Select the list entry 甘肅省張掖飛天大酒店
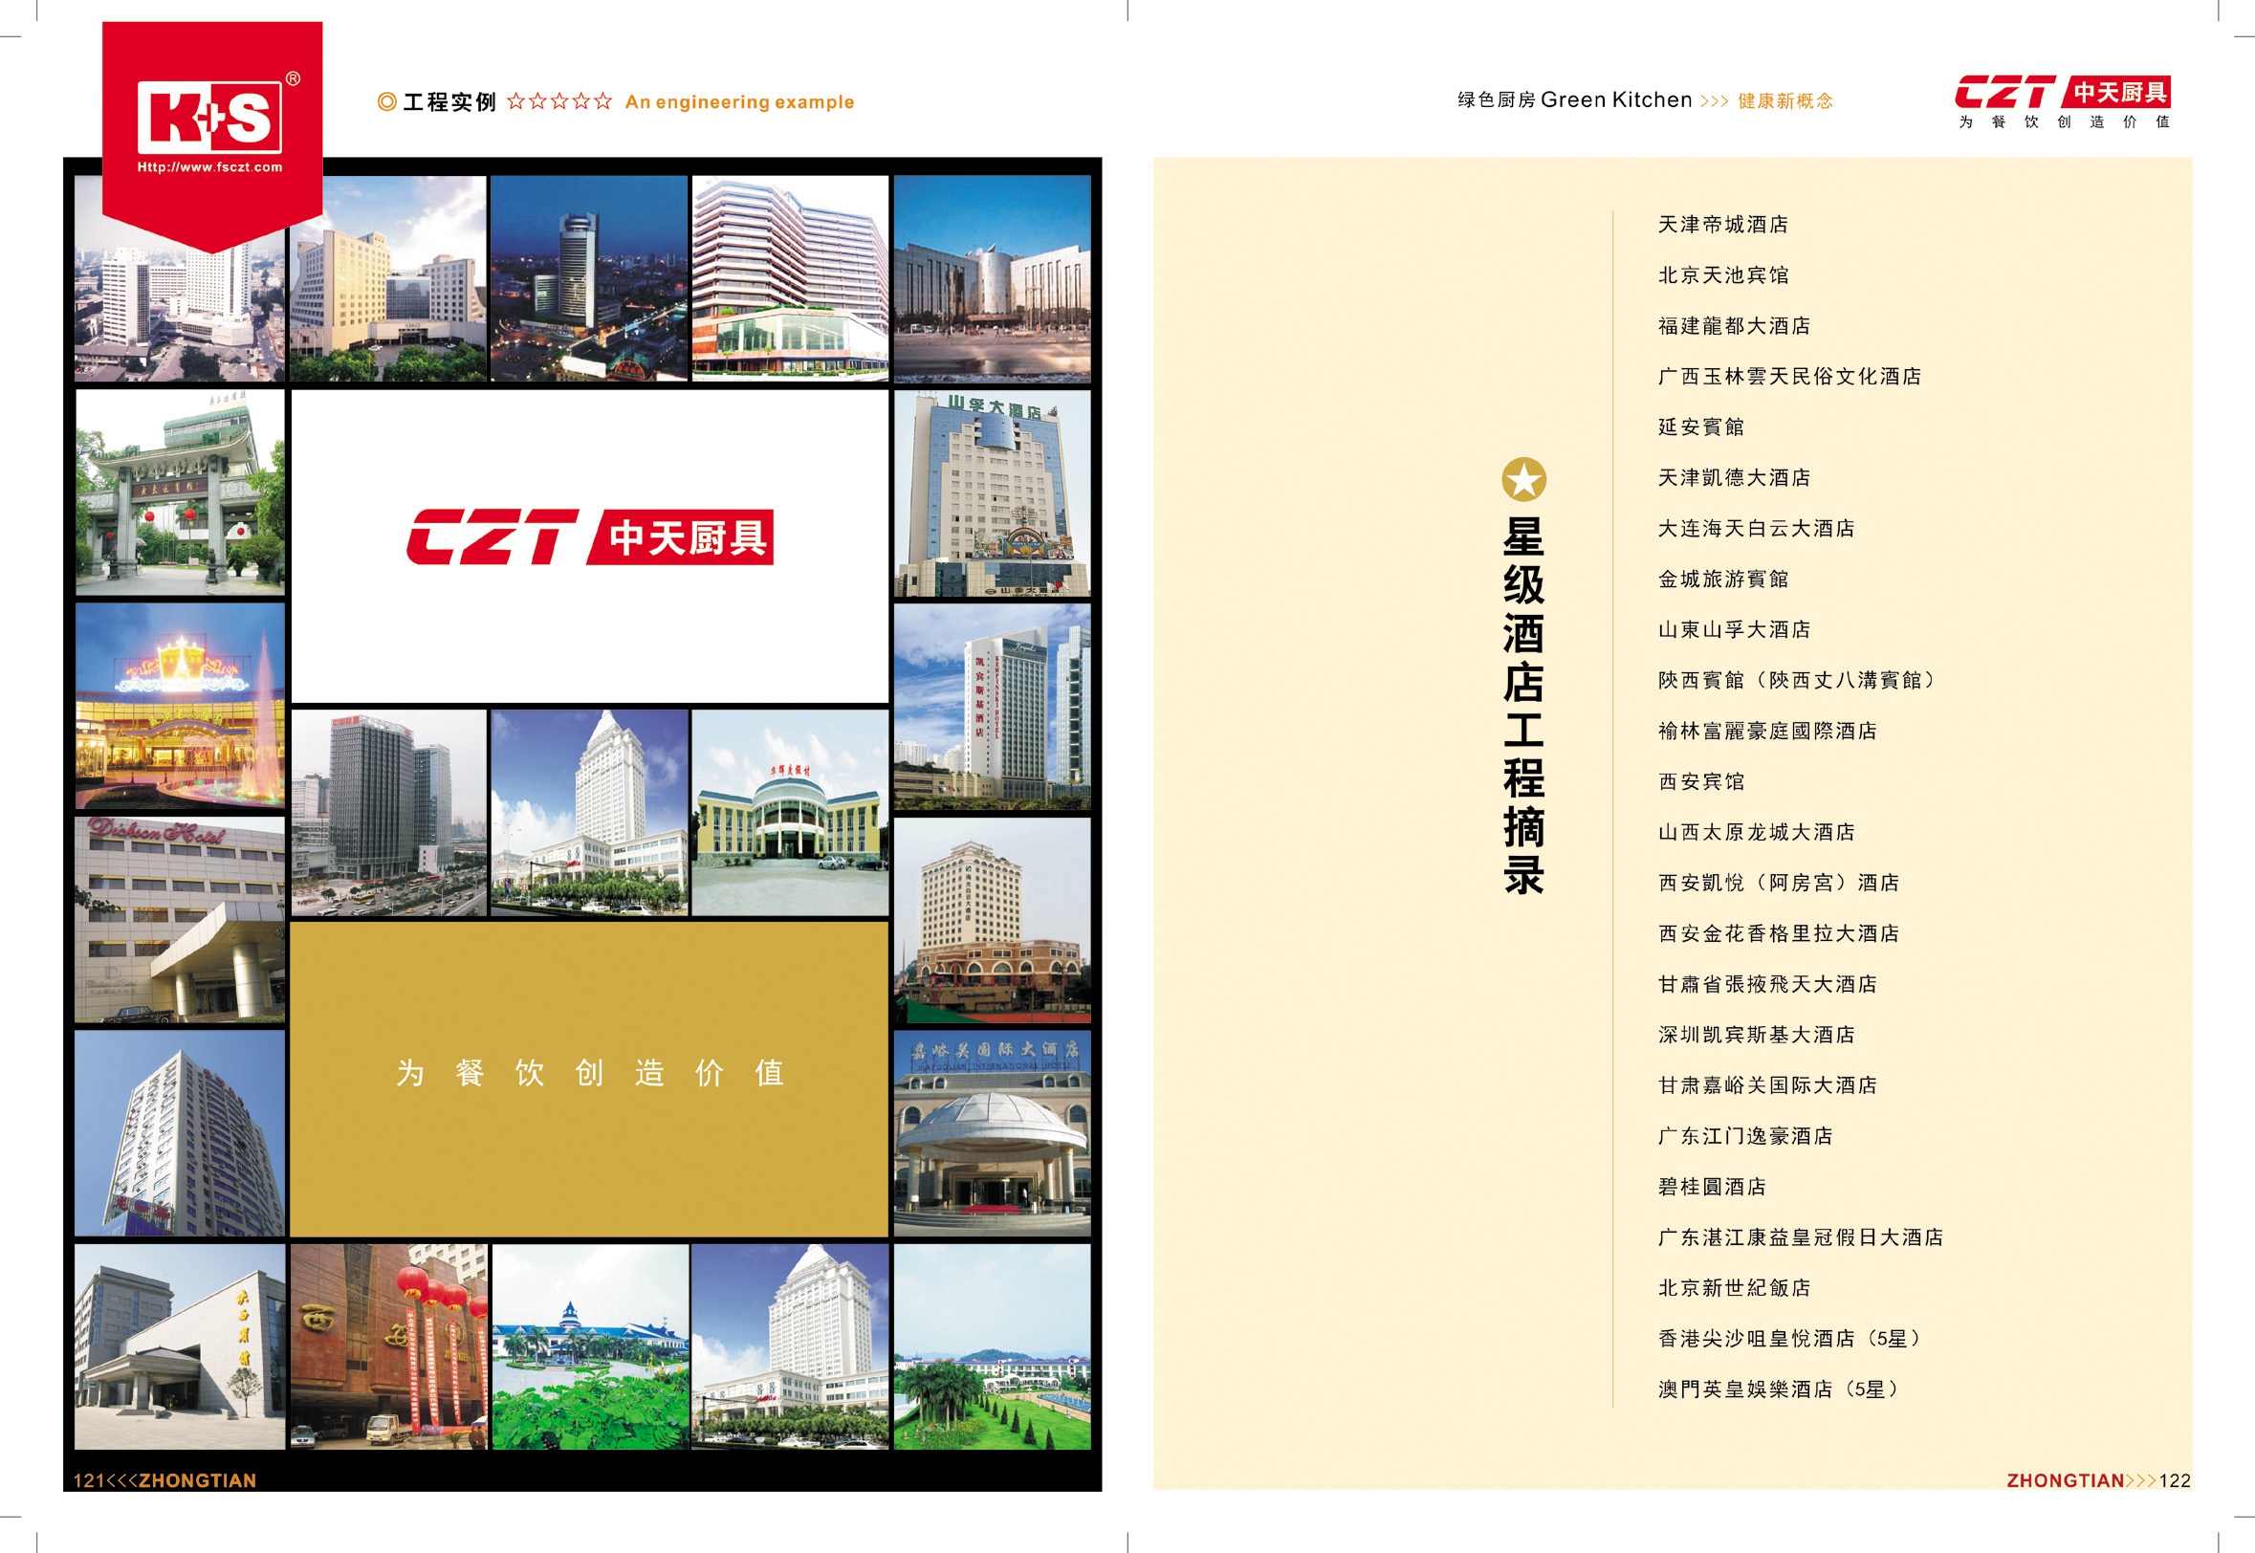This screenshot has width=2255, height=1553. pyautogui.click(x=1767, y=984)
